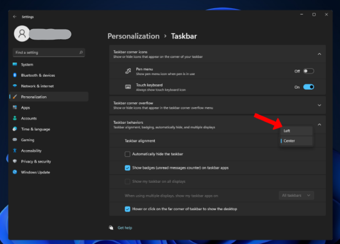Click the Bluetooth & devices icon

tap(15, 75)
